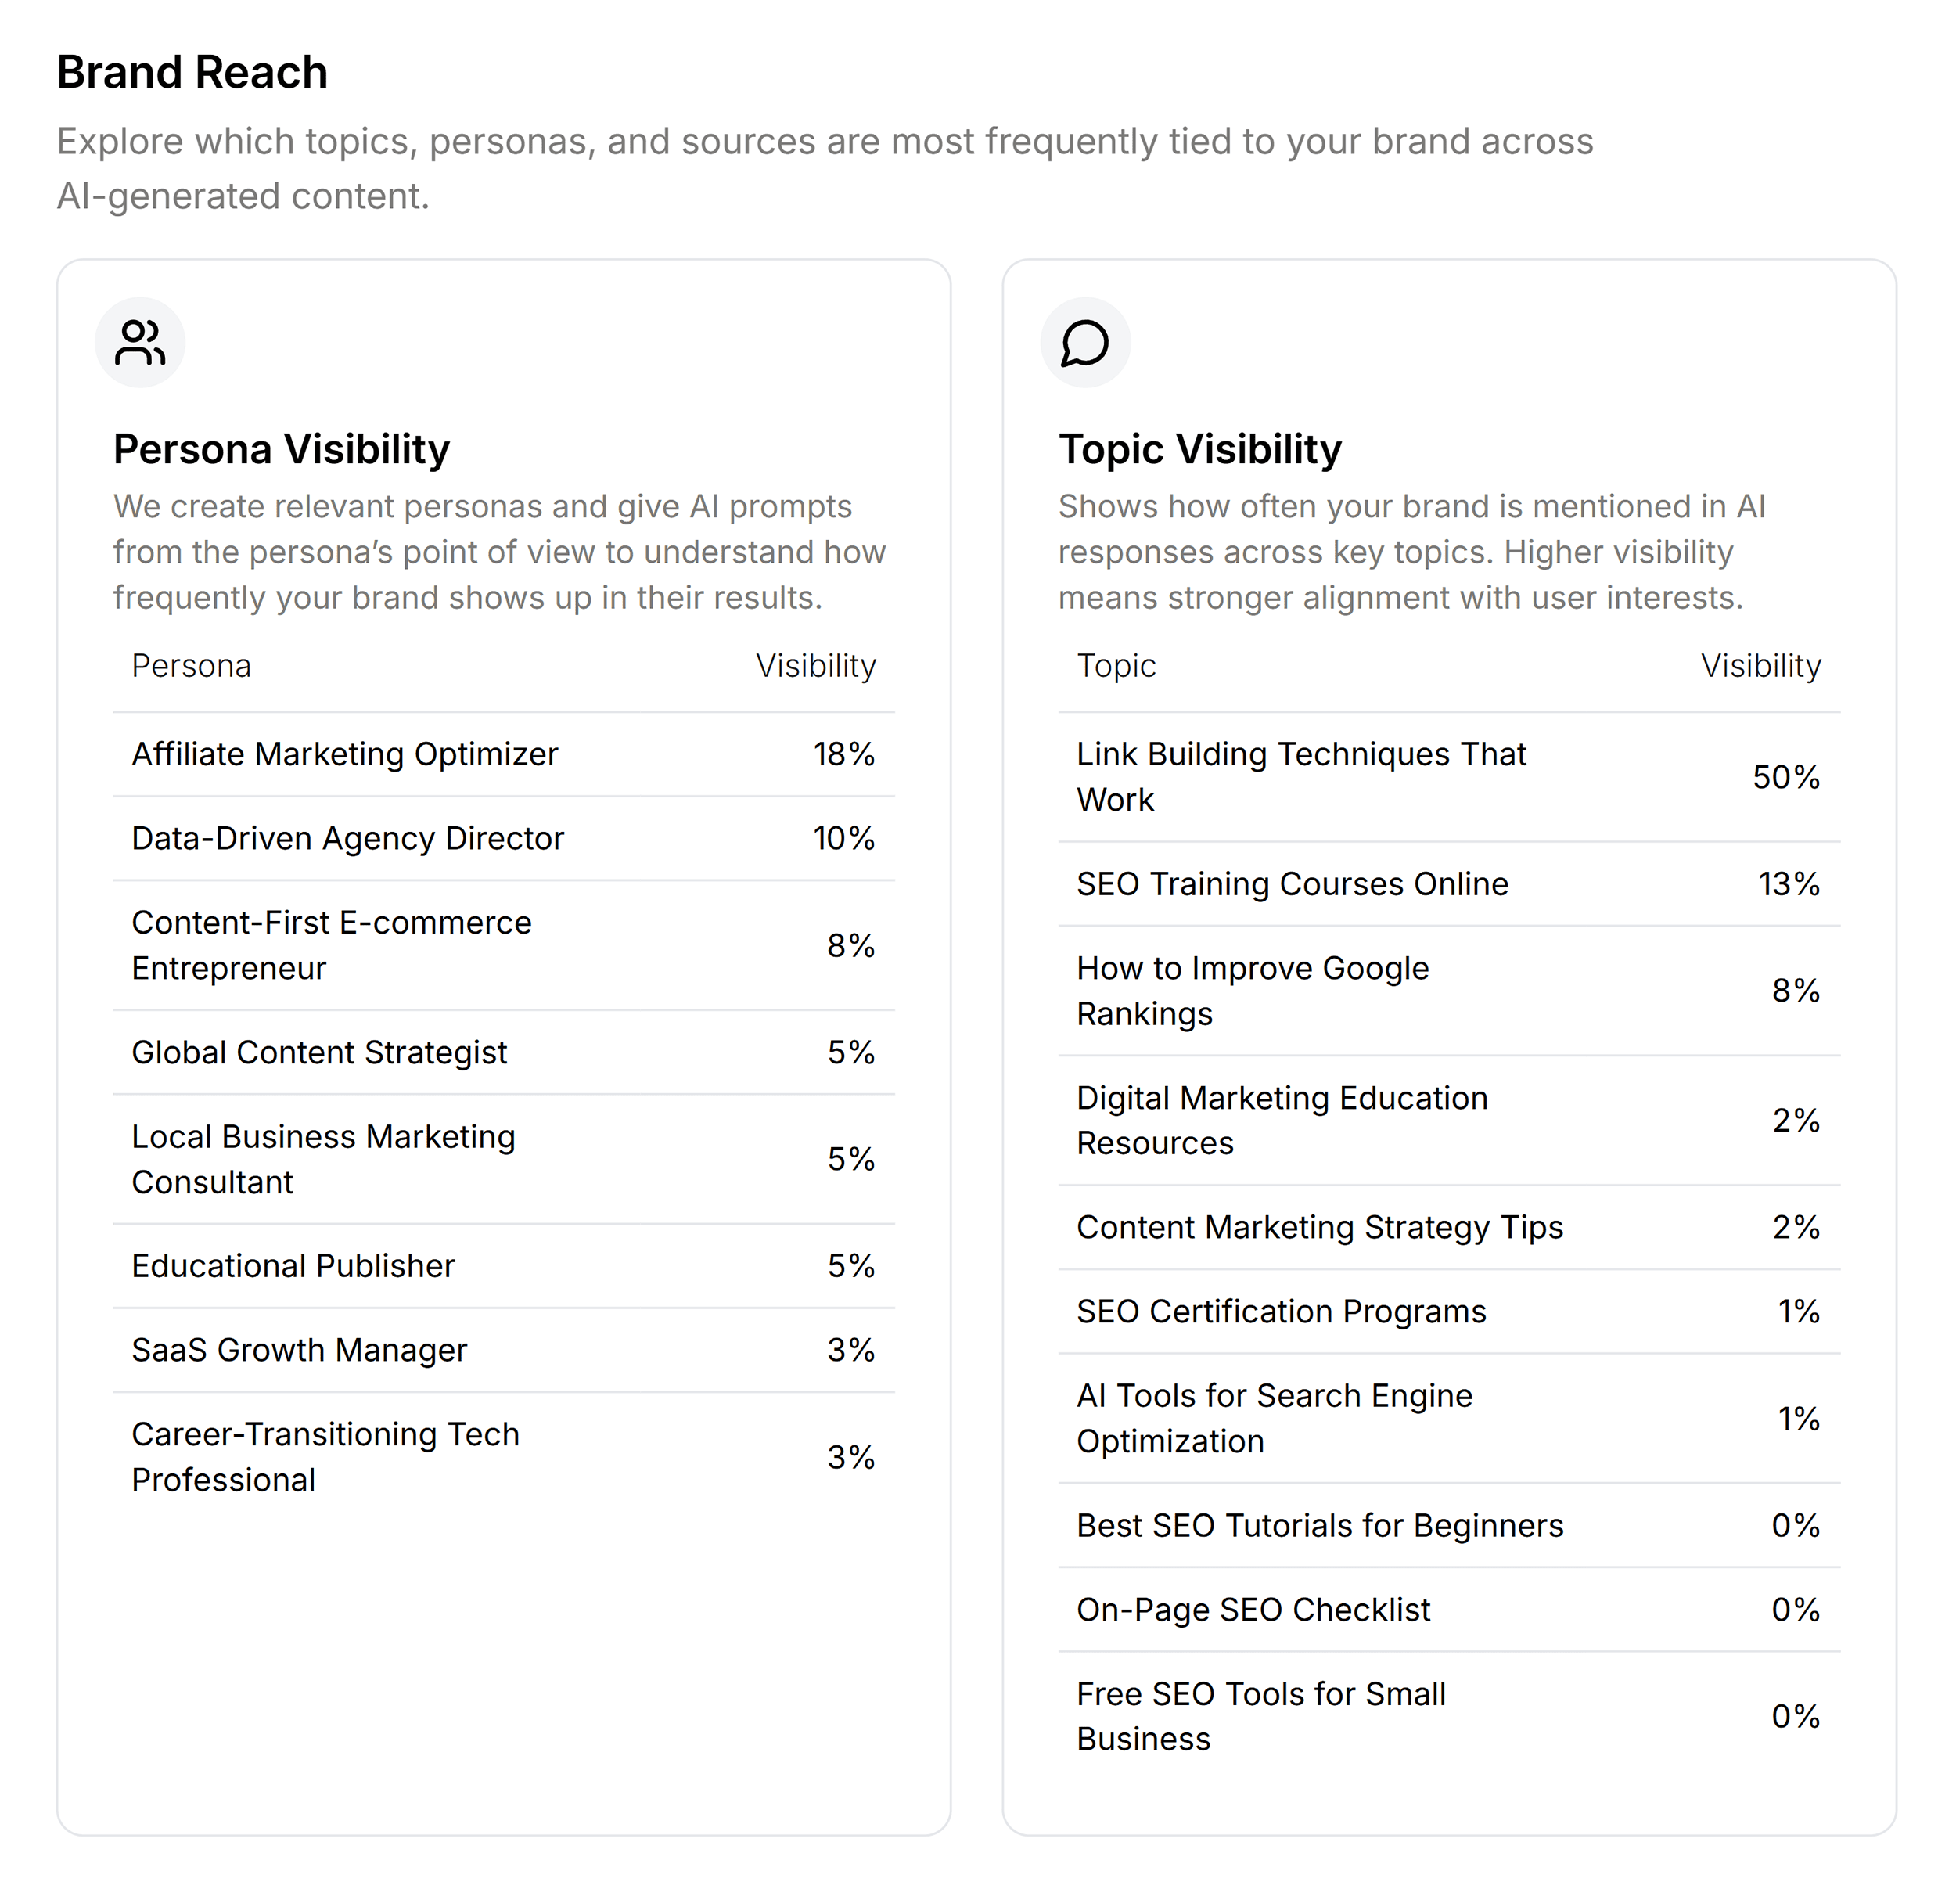The height and width of the screenshot is (1889, 1956).
Task: Select the Content Marketing Strategy Tips topic
Action: point(1319,1228)
